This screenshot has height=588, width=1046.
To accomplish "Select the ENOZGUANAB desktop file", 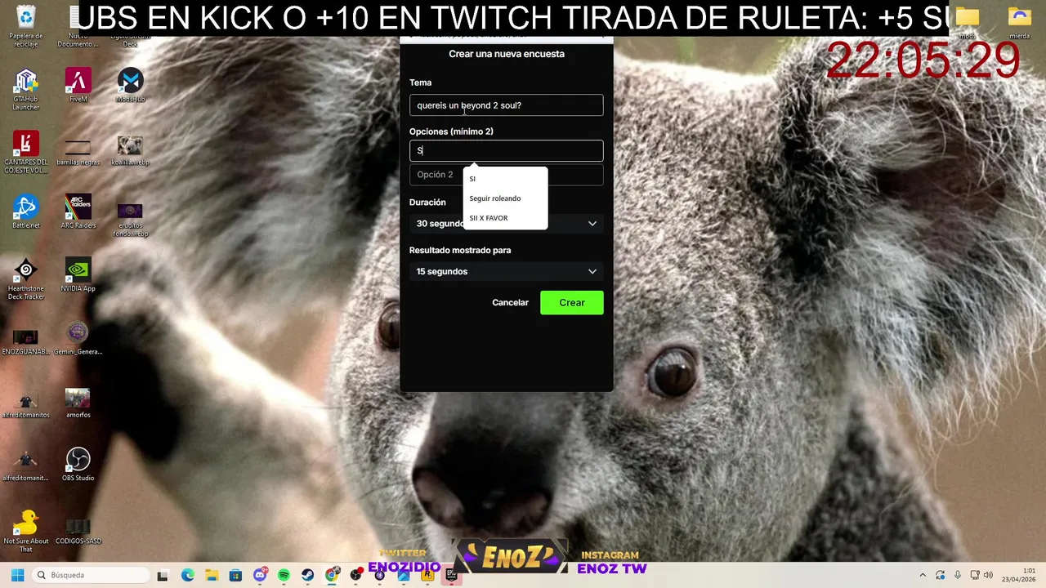I will [x=26, y=341].
